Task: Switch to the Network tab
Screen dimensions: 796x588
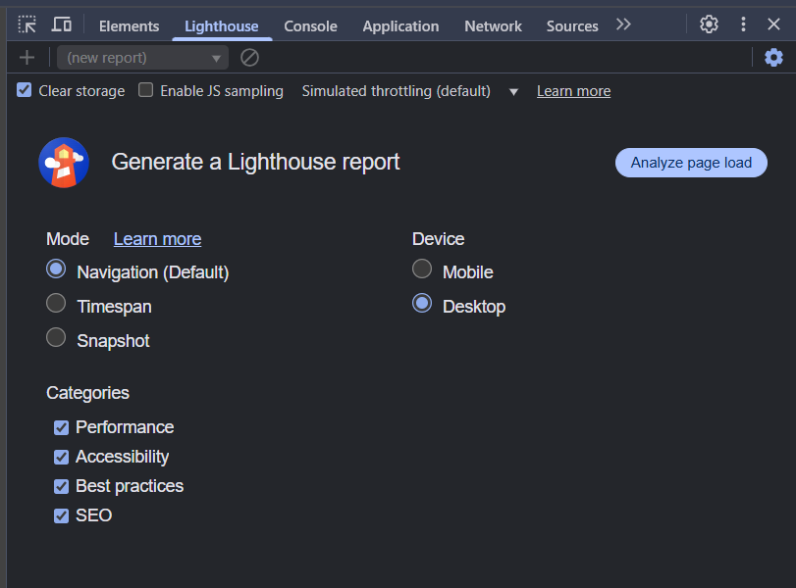Action: (493, 25)
